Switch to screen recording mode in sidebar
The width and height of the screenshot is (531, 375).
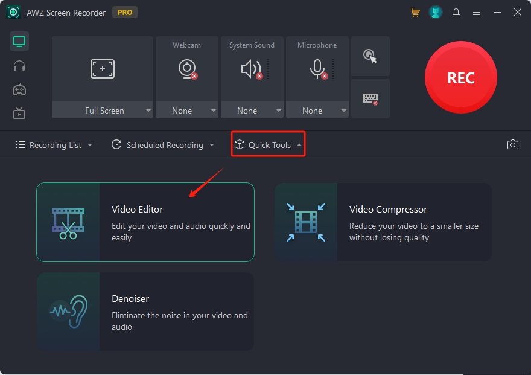[19, 41]
